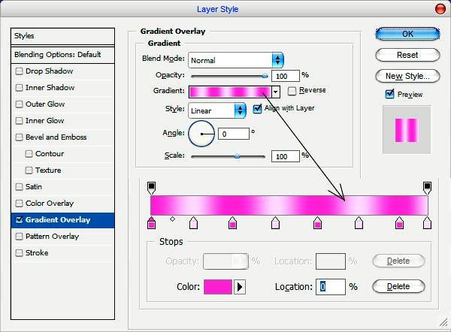Image resolution: width=451 pixels, height=332 pixels.
Task: Click the arrow beside the Color swatch
Action: (241, 286)
